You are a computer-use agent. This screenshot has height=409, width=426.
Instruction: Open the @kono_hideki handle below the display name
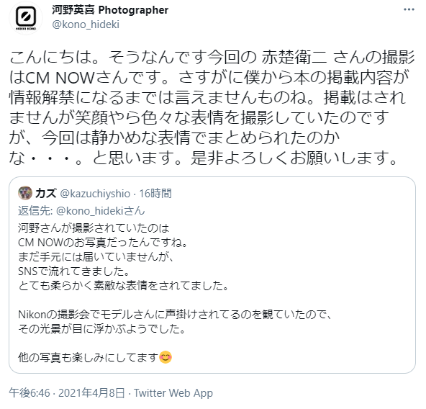click(x=86, y=24)
